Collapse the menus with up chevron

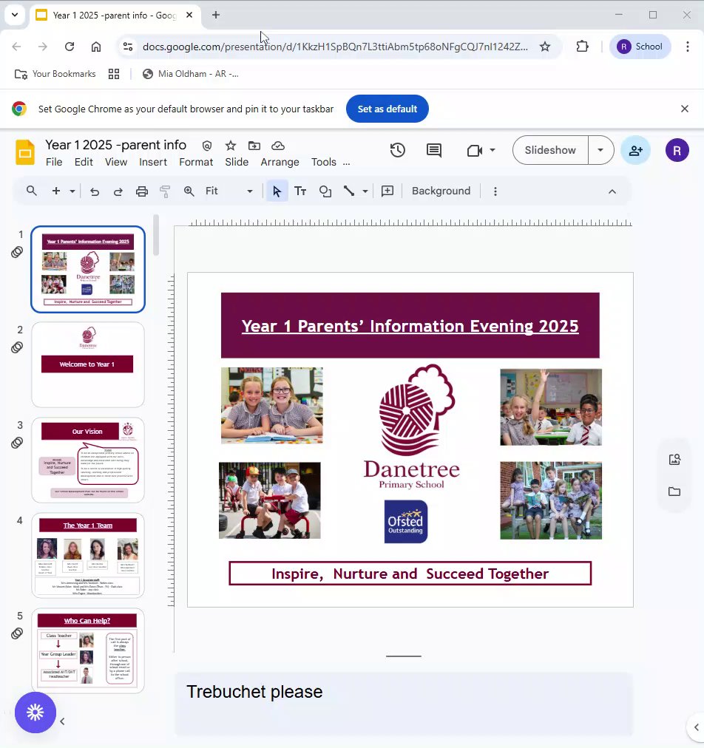tap(612, 191)
